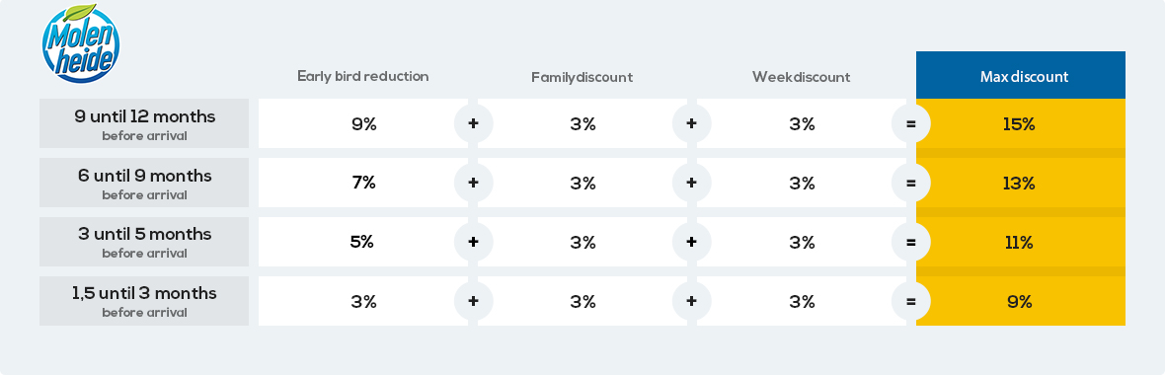Select the 6 until 9 months row label
This screenshot has height=375, width=1165.
[x=144, y=183]
